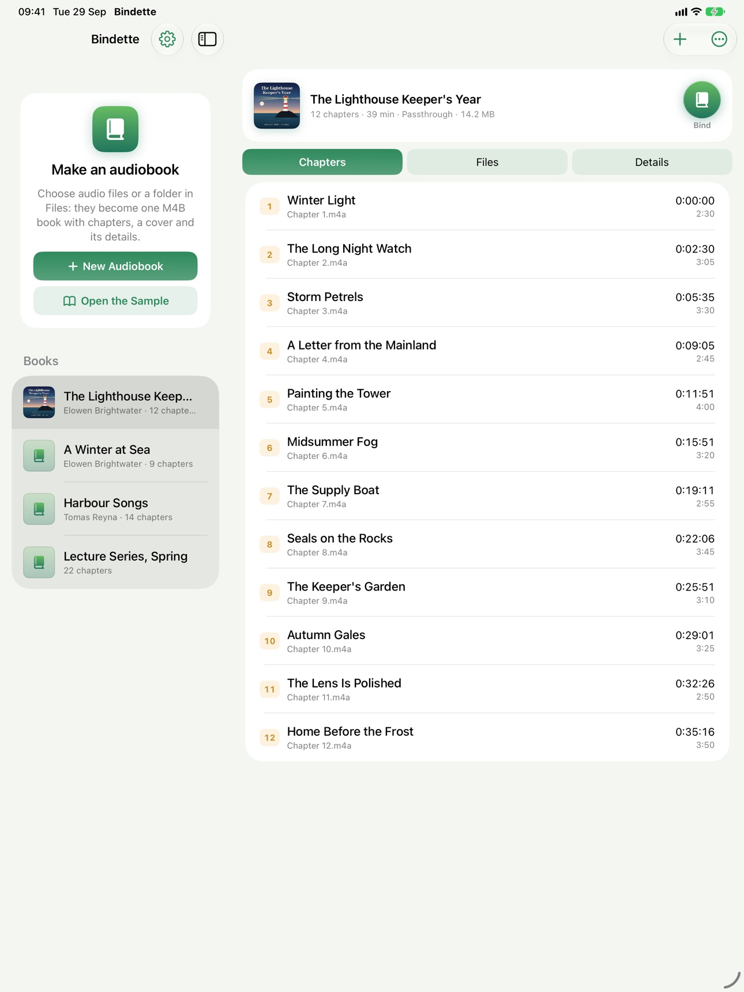Select The Lighthouse Keeper's Year in Books list
The image size is (744, 992).
(x=115, y=403)
